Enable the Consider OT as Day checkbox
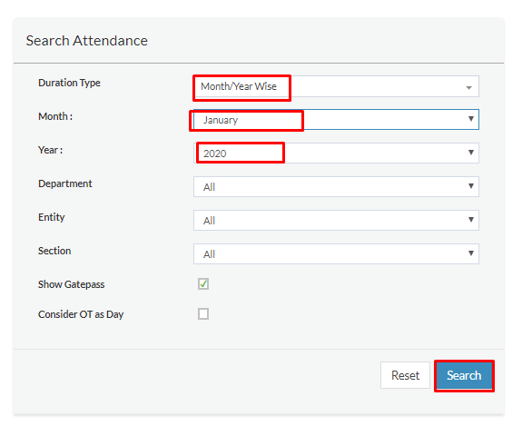Image resolution: width=532 pixels, height=426 pixels. tap(203, 313)
